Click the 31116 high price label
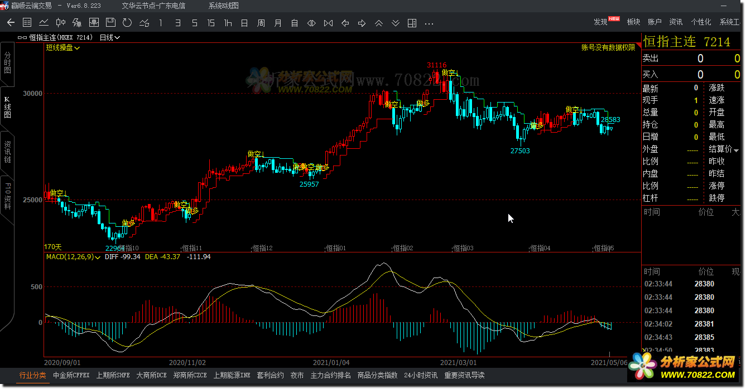This screenshot has height=389, width=746. (437, 65)
